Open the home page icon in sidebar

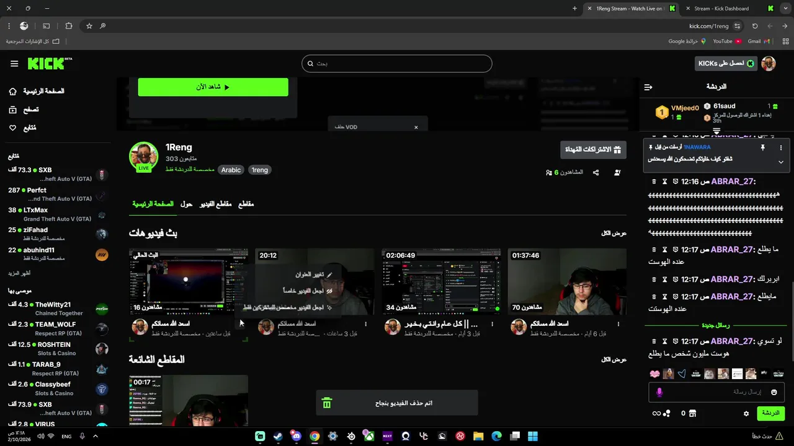point(13,92)
